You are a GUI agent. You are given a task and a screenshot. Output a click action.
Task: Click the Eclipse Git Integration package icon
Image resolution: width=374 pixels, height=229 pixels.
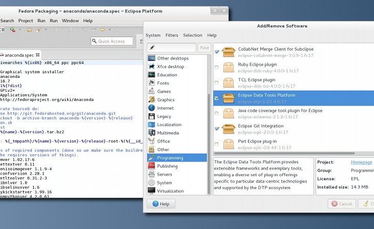point(227,129)
